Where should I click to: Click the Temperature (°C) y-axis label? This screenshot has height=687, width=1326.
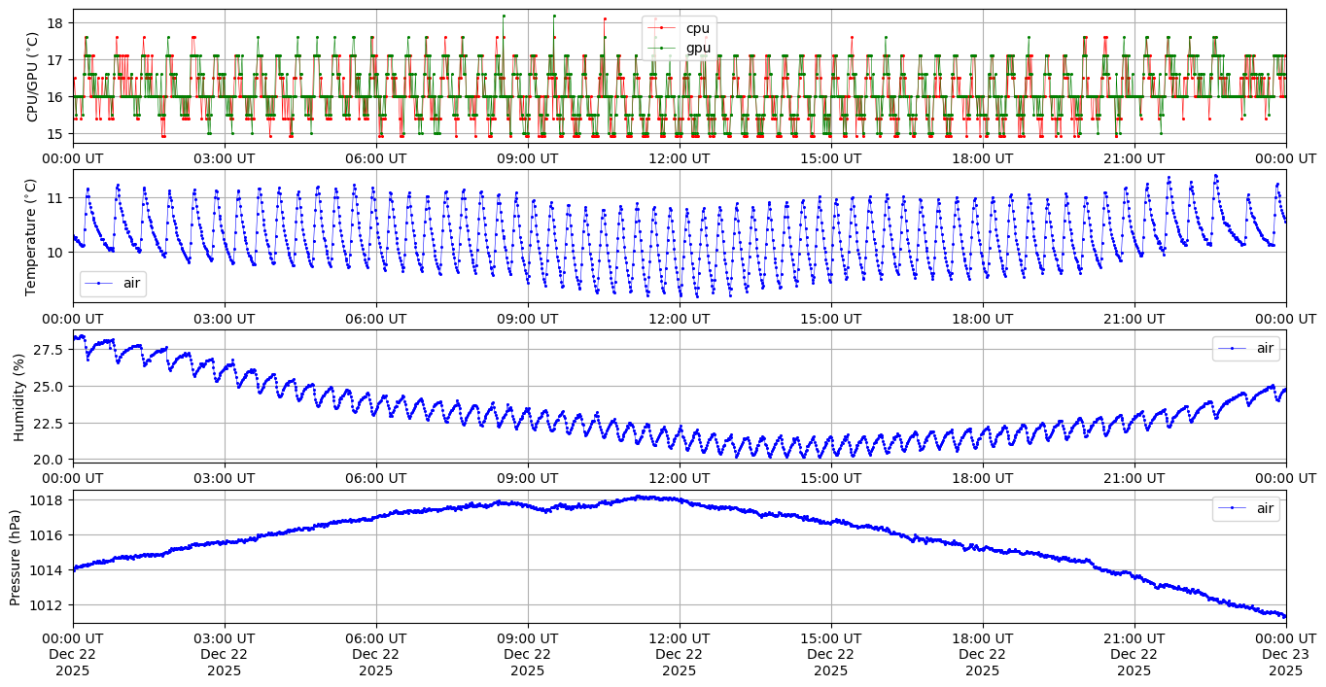pyautogui.click(x=32, y=236)
